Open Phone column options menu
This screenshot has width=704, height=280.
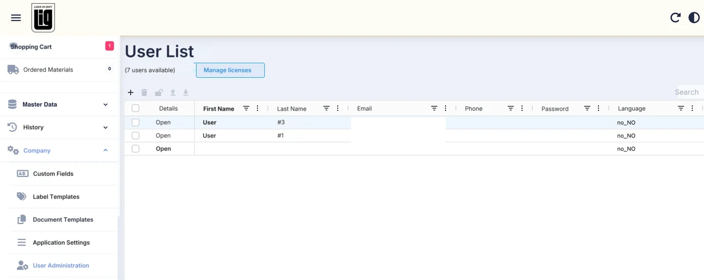pyautogui.click(x=522, y=108)
